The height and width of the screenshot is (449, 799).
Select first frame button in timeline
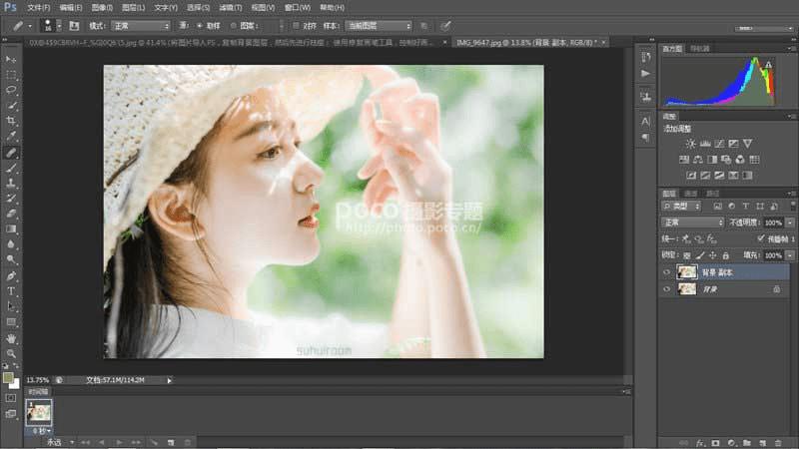(85, 442)
